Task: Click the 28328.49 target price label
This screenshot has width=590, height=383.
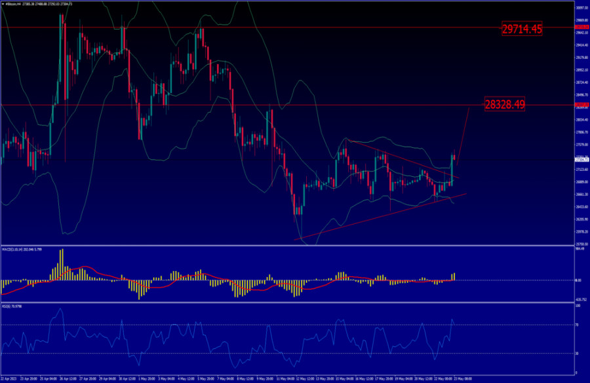Action: 505,104
